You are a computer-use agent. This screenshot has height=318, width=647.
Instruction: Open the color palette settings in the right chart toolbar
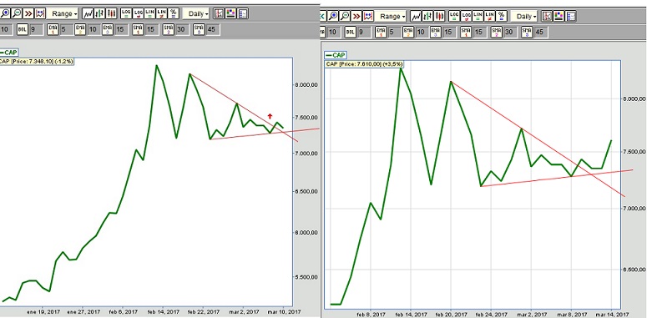point(559,16)
